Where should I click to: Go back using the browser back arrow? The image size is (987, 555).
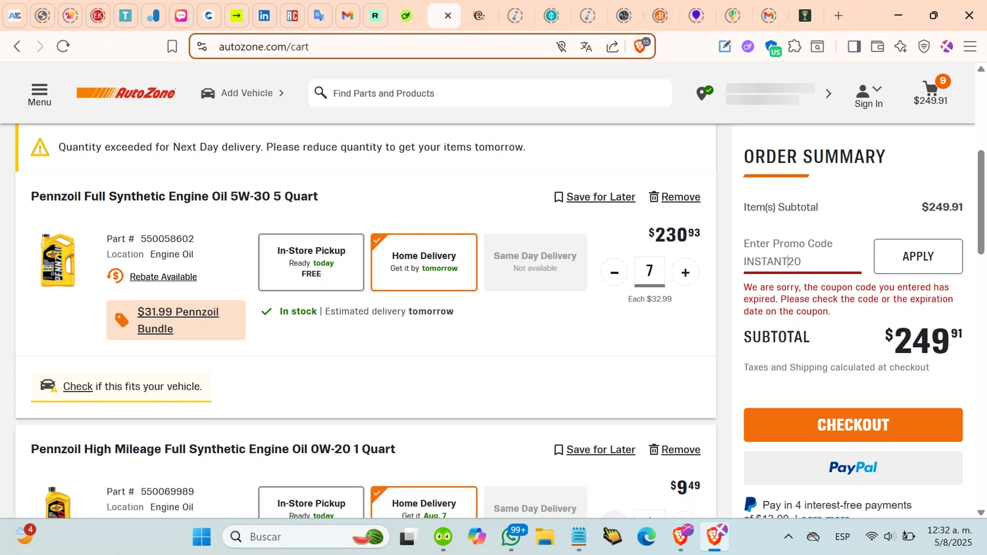pos(18,46)
